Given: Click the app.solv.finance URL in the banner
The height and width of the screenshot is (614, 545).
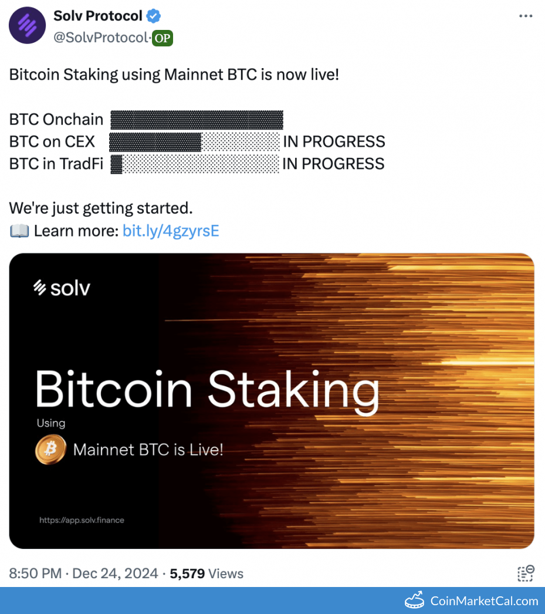Looking at the screenshot, I should [82, 520].
